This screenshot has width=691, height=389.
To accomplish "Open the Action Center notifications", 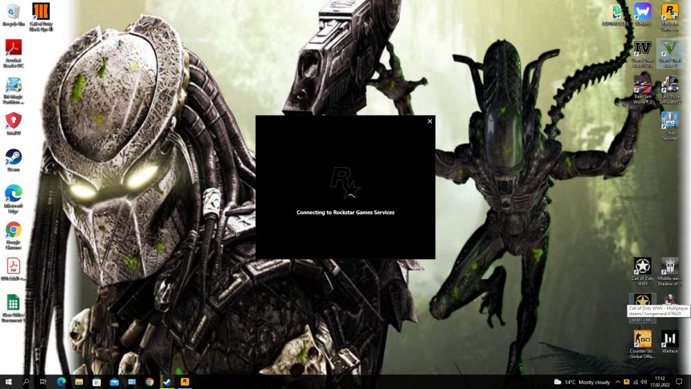I will point(679,382).
